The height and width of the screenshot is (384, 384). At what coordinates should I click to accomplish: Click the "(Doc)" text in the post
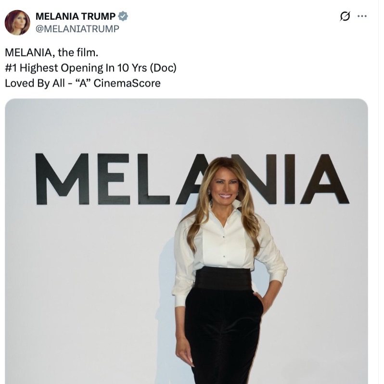[165, 68]
